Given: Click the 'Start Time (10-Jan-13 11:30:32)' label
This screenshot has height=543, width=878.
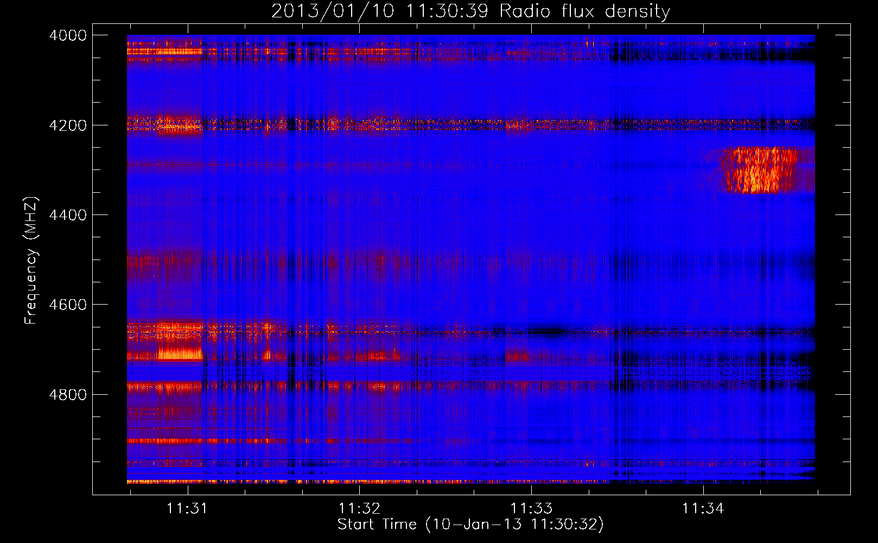Looking at the screenshot, I should [470, 525].
